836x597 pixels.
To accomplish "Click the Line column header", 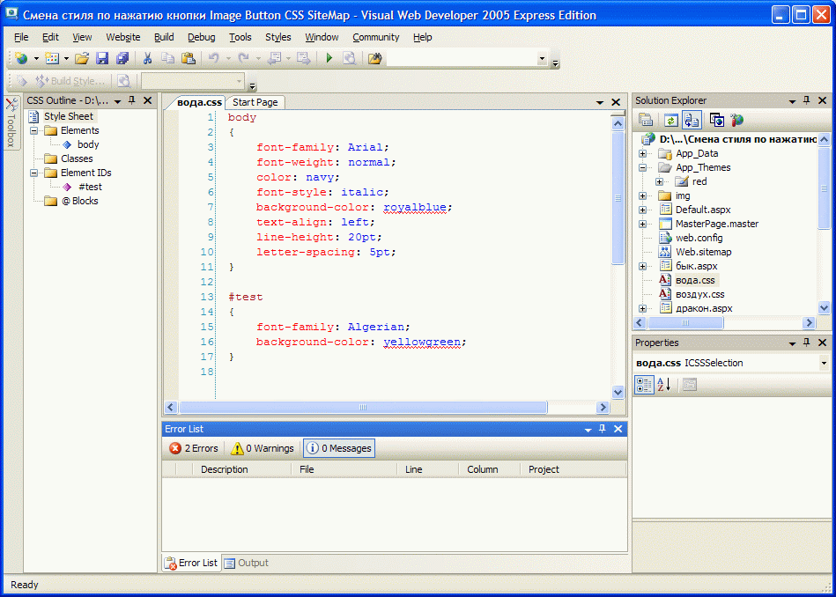I will 428,469.
